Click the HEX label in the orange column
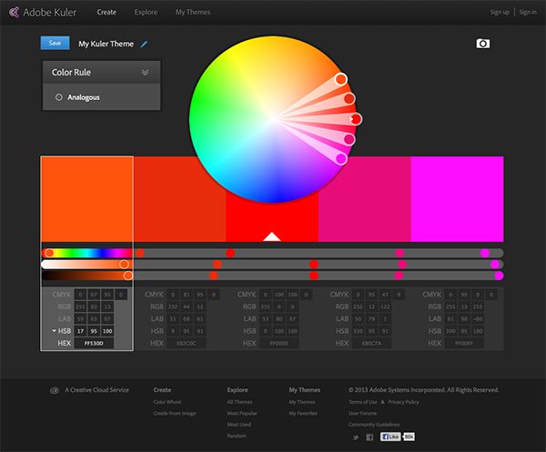The image size is (546, 452). click(x=65, y=344)
